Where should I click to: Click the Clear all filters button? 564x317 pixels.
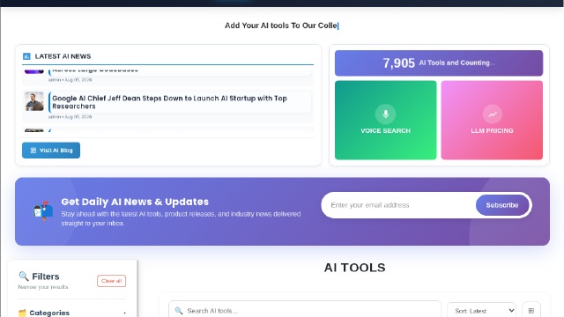pyautogui.click(x=112, y=281)
